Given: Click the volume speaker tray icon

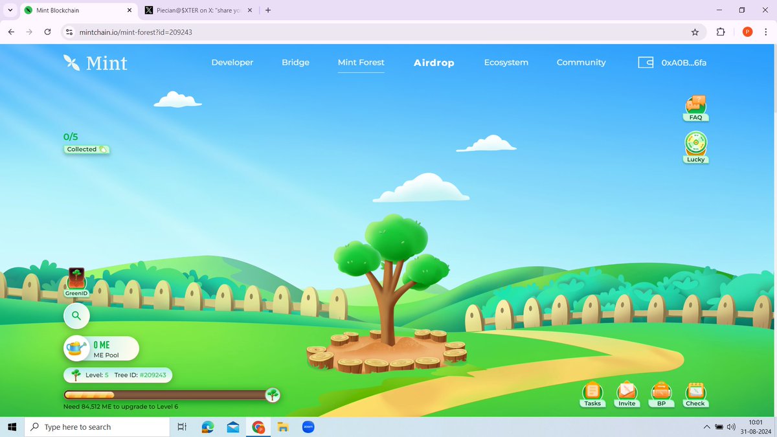Looking at the screenshot, I should click(x=731, y=427).
